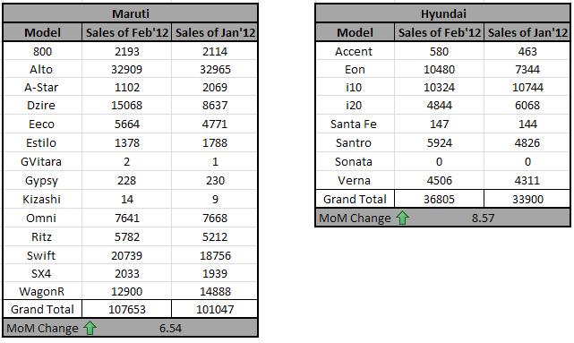Image resolution: width=574 pixels, height=343 pixels.
Task: Click the Maruti Model column header
Action: click(42, 32)
